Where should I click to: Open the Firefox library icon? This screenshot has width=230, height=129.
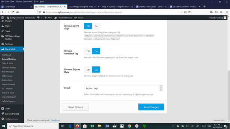(211, 12)
